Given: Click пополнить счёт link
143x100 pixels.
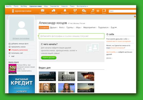Looking at the screenshot, I should [x=17, y=53].
